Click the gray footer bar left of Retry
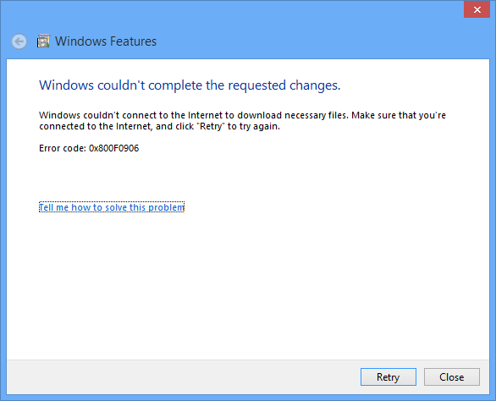 tap(184, 377)
